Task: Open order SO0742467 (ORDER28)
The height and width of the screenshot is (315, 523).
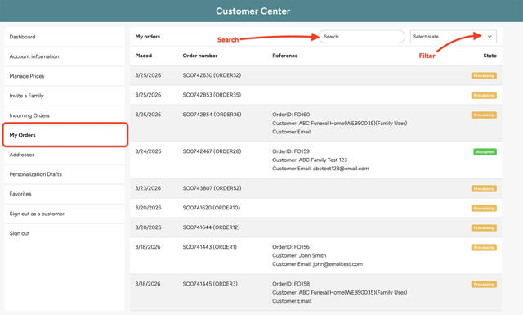Action: tap(212, 151)
